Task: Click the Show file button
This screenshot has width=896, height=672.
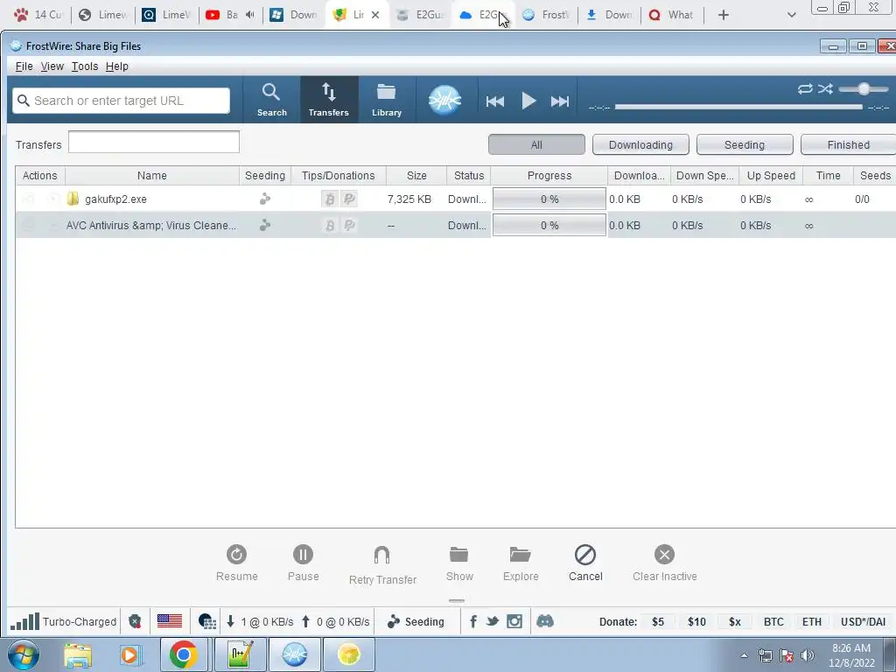Action: (459, 563)
